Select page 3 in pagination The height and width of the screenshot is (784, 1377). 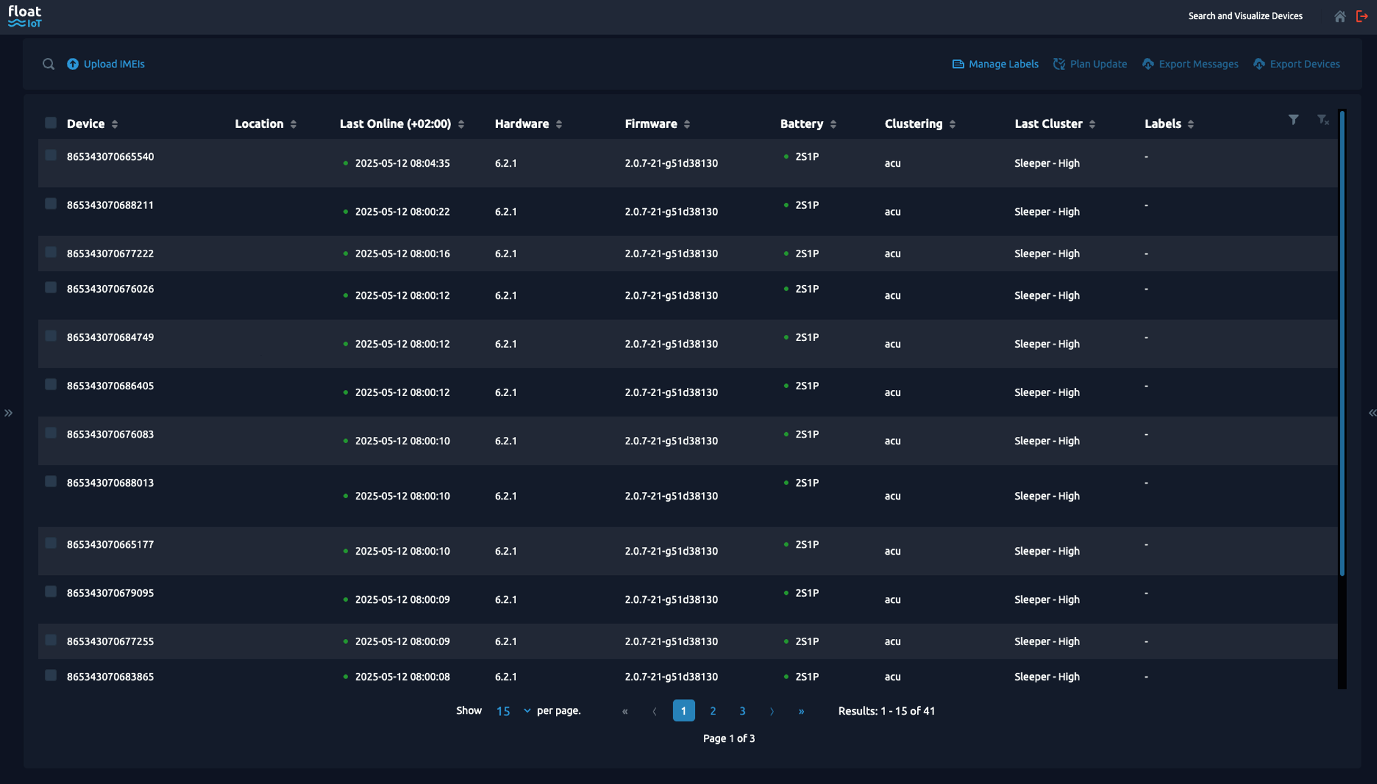(x=742, y=711)
